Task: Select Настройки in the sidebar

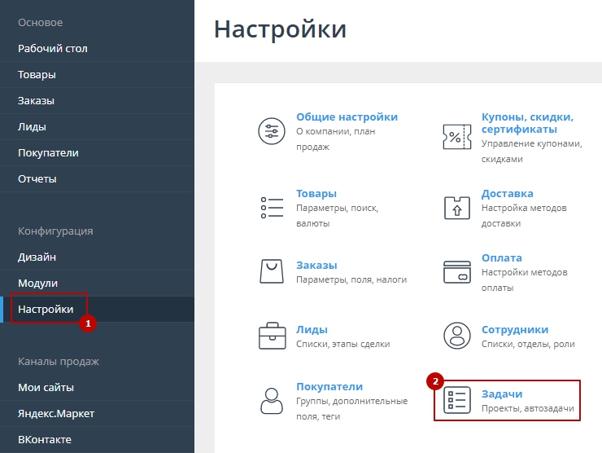Action: pyautogui.click(x=46, y=309)
